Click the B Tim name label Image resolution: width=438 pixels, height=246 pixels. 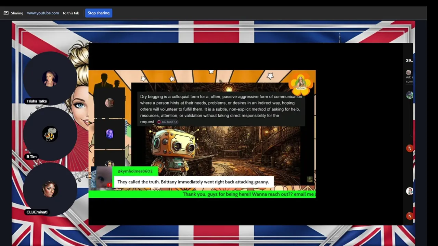[31, 156]
